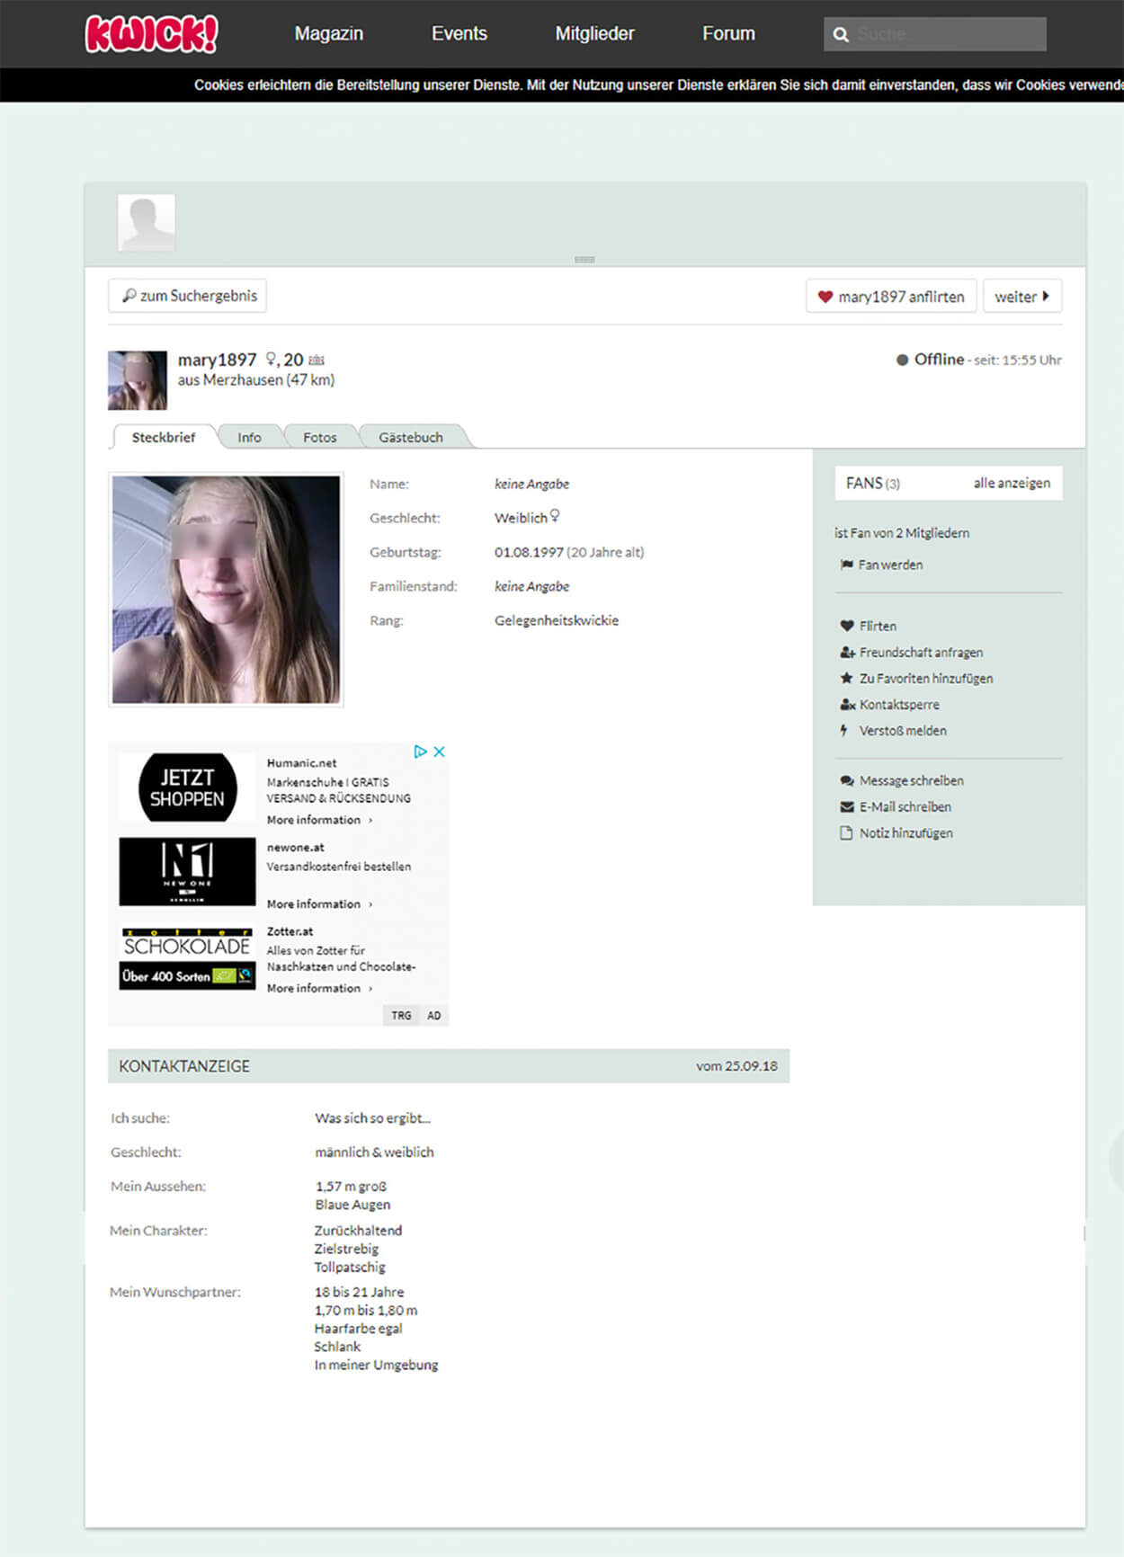Show all fans via alle anzeigen
Viewport: 1124px width, 1557px height.
pos(1012,483)
